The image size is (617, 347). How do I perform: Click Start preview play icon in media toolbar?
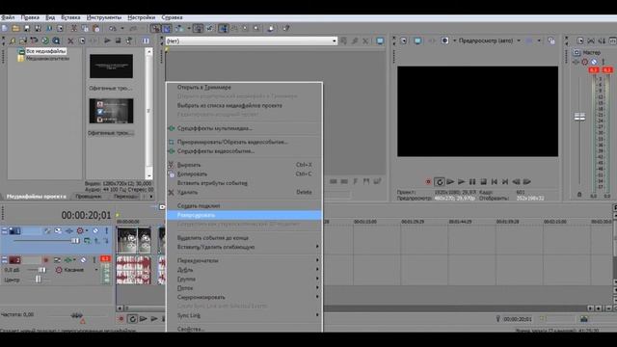pos(107,40)
